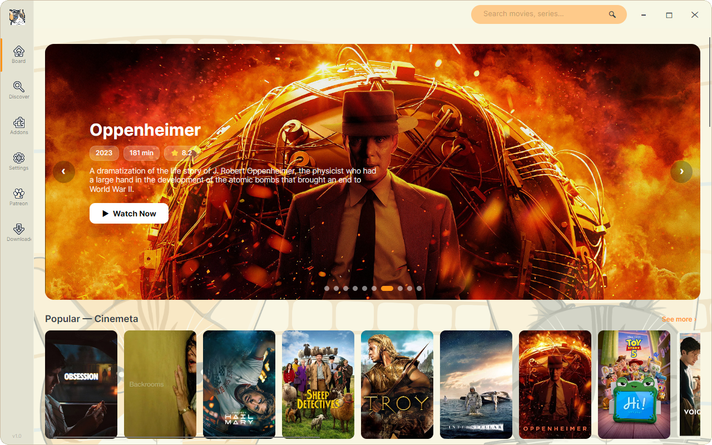Select the fourth carousel dot
712x445 pixels.
coord(355,289)
